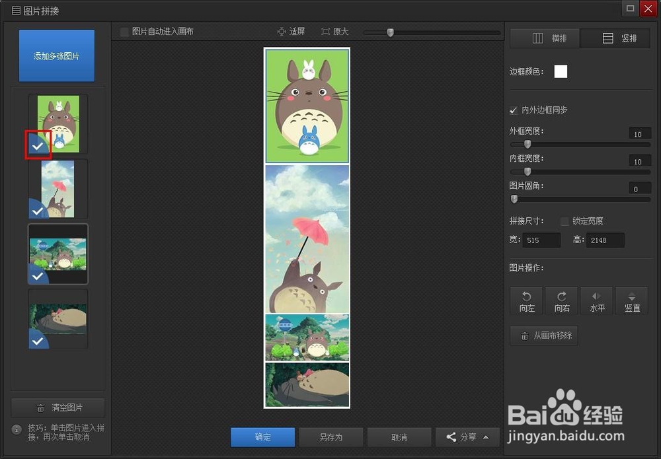Select sleeping Totoro thumbnail in list

(58, 319)
